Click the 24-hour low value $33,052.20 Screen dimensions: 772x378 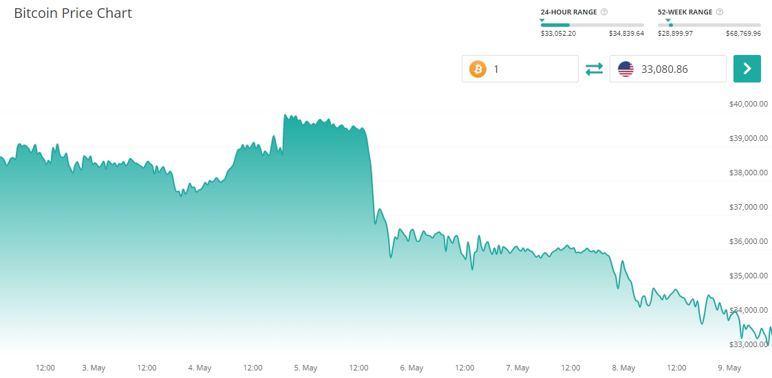(x=558, y=33)
